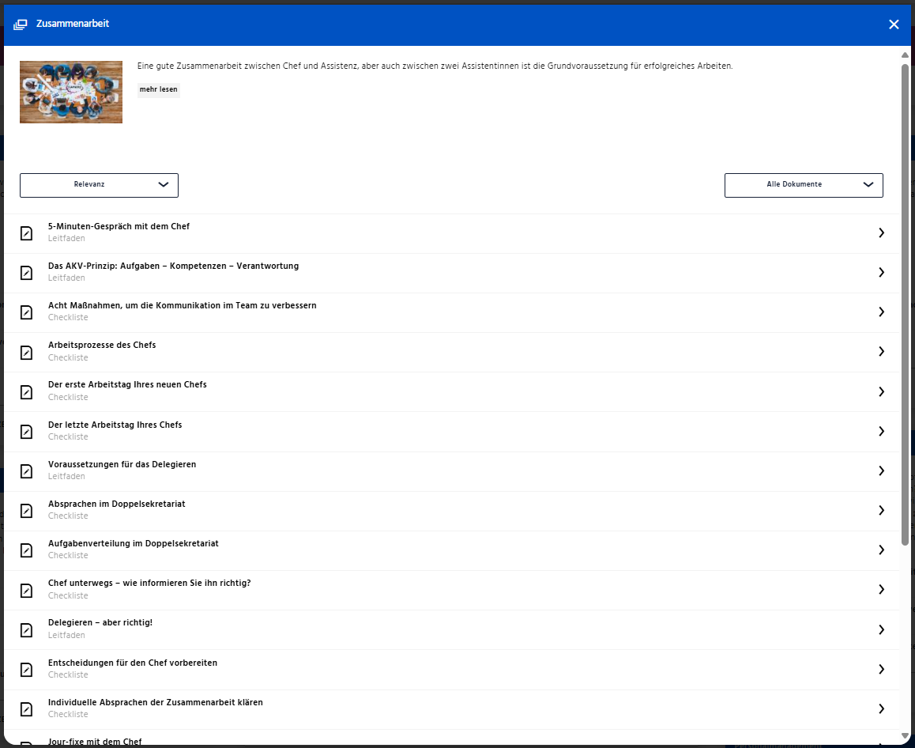Click chevron for Aufgabenverteilung im Doppelsekretariat

point(881,550)
